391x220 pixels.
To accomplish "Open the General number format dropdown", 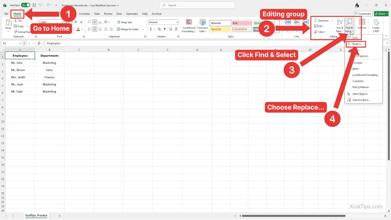I will [177, 22].
